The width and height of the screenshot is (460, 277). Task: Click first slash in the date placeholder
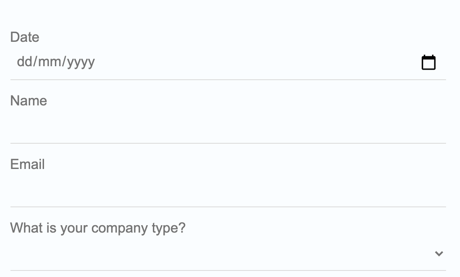pyautogui.click(x=35, y=62)
